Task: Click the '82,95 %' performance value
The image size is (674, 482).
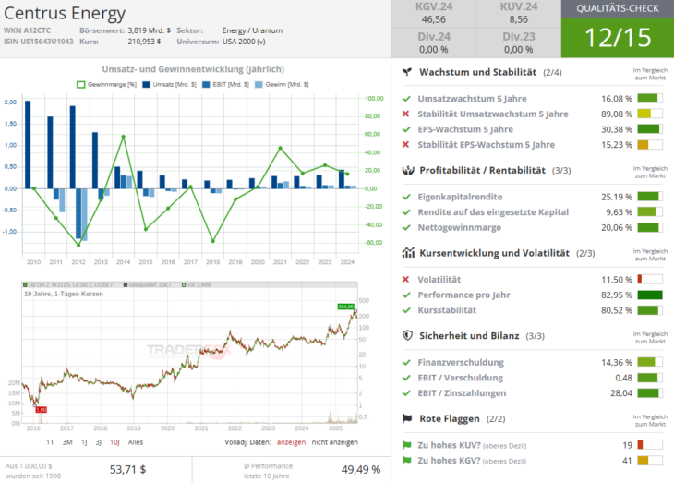Action: point(617,295)
